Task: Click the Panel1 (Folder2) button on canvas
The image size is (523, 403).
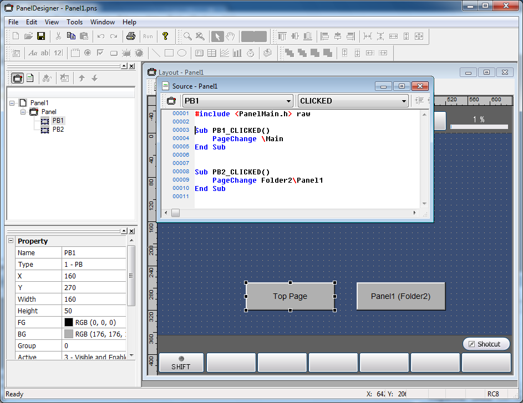Action: click(x=400, y=296)
